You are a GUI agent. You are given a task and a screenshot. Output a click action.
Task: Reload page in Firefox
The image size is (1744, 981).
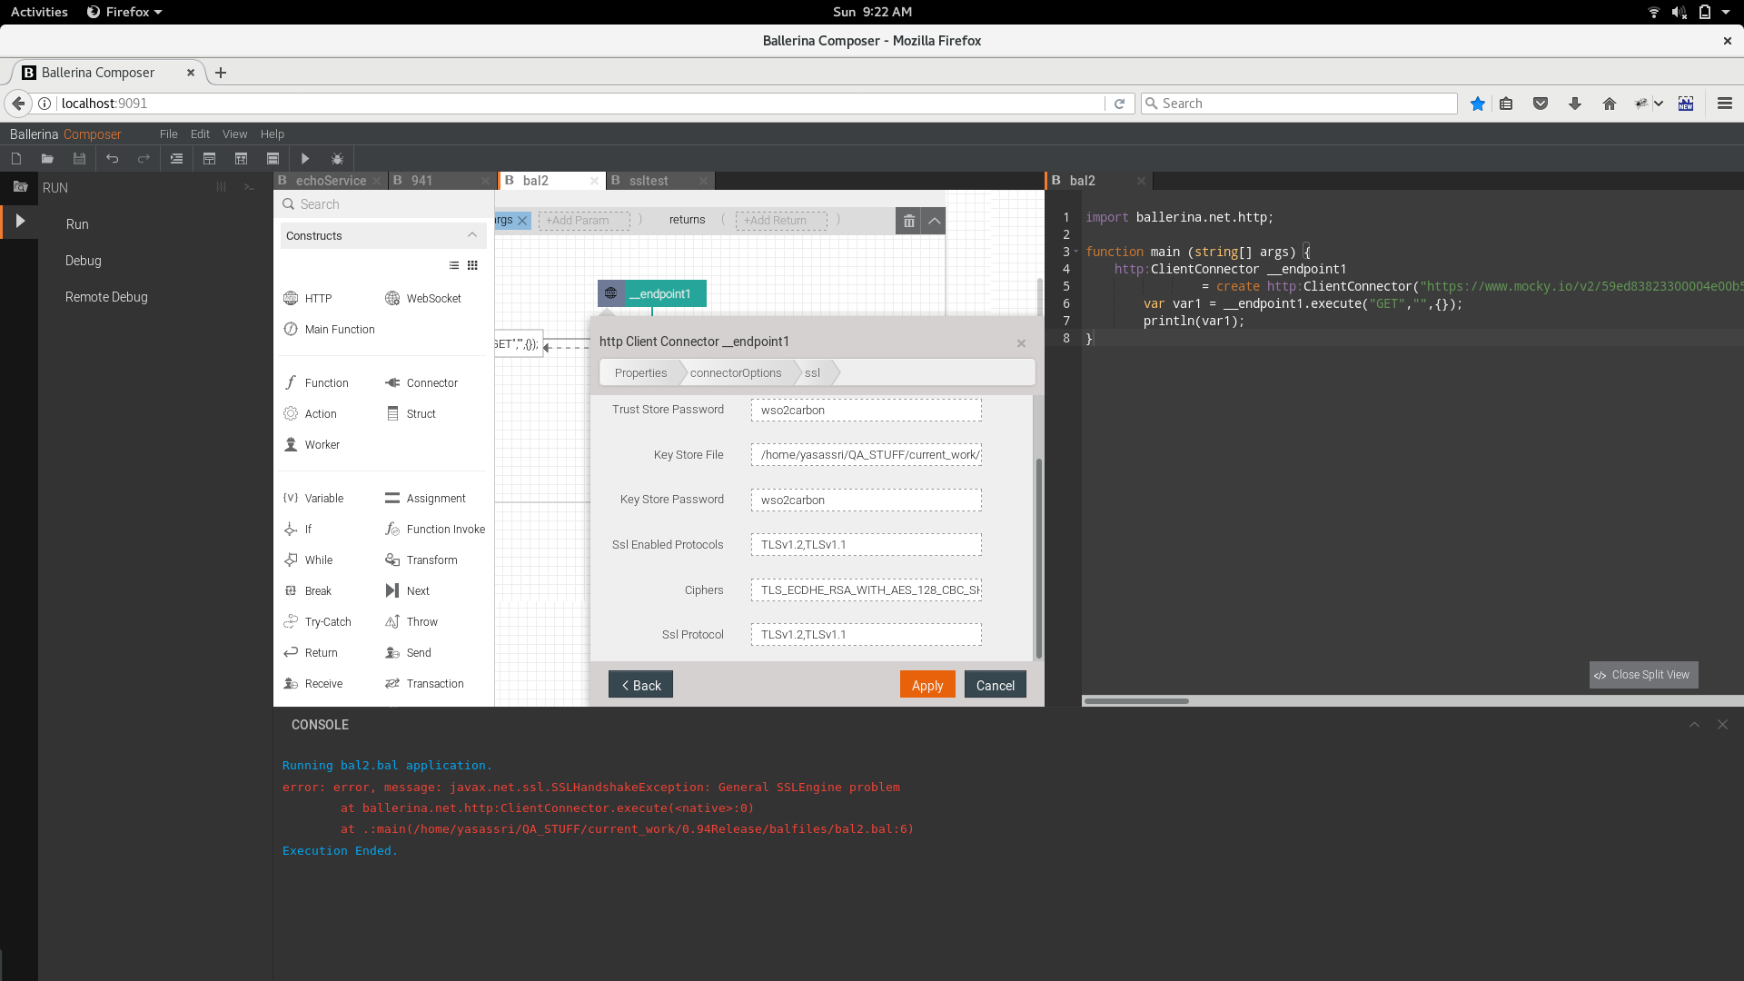click(1119, 104)
